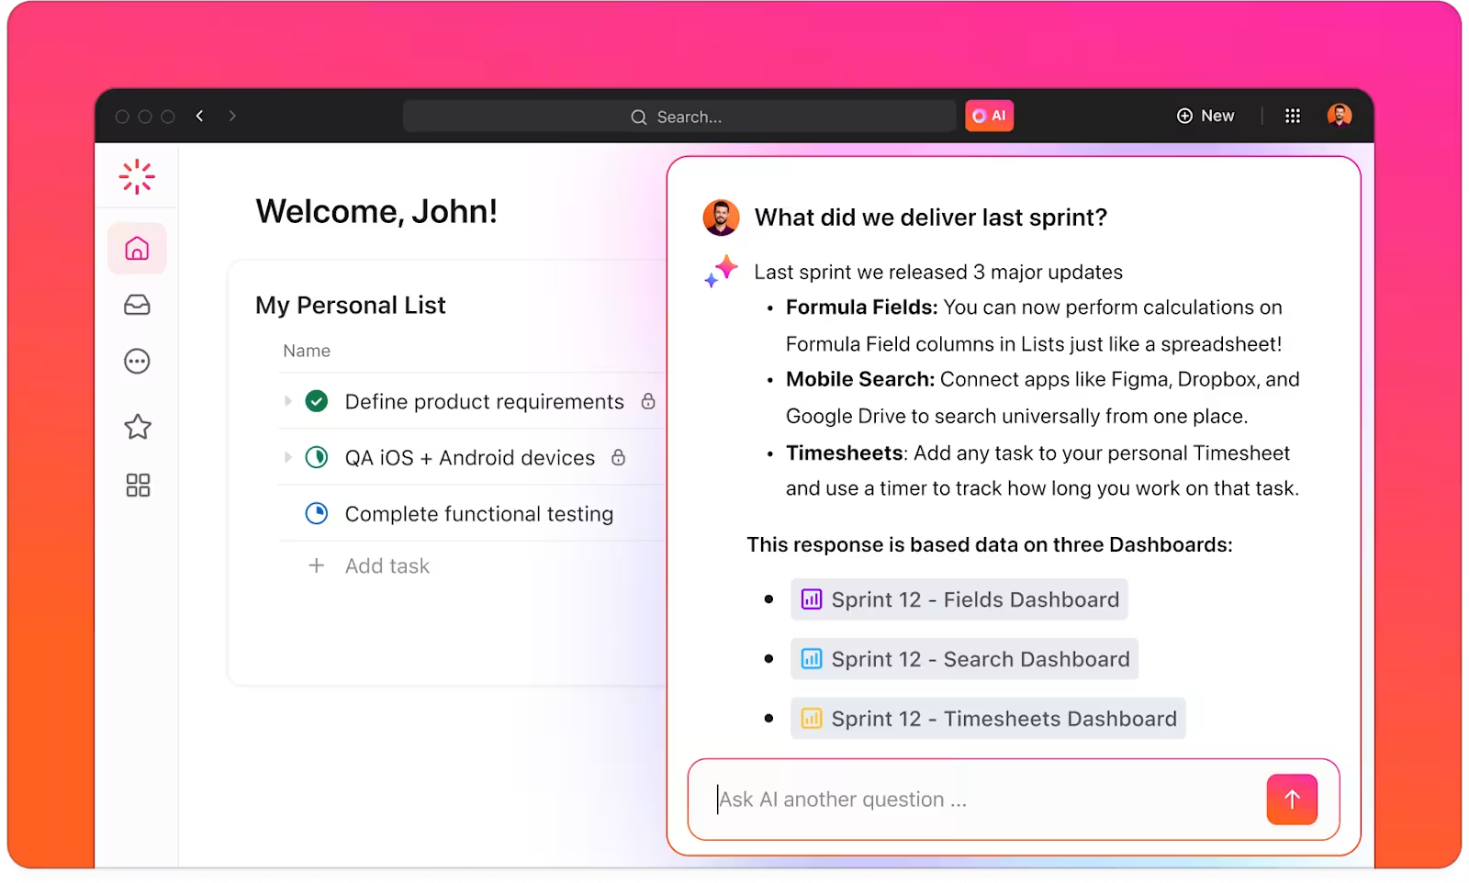
Task: Click the ClickUp logo icon
Action: click(137, 176)
